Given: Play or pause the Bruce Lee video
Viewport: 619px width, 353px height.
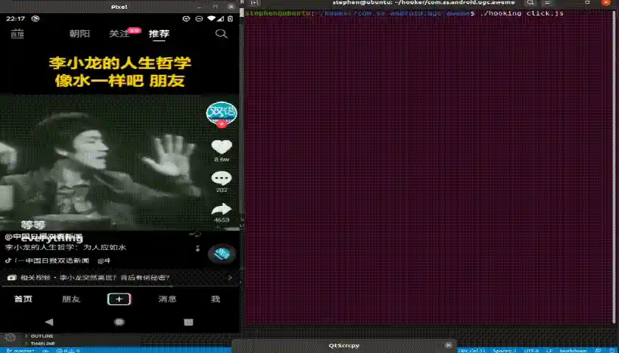Looking at the screenshot, I should click(101, 162).
